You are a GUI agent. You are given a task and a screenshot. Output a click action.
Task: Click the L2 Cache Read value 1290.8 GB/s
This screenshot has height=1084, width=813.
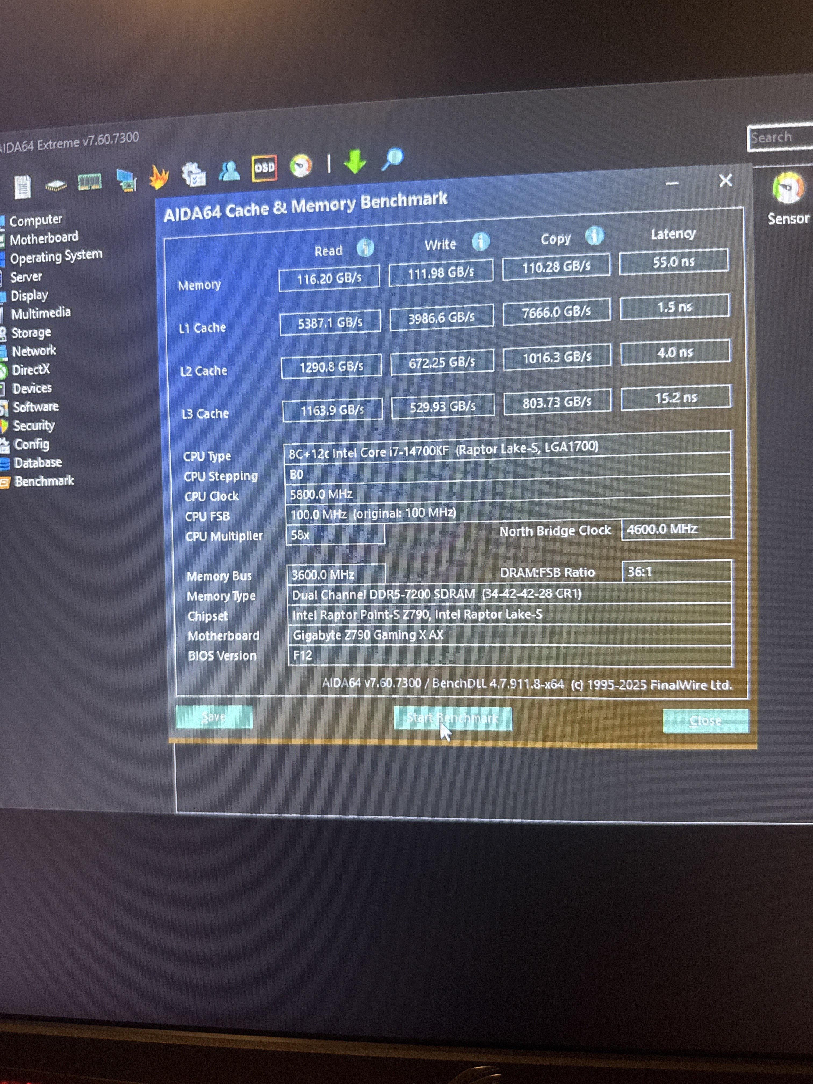pyautogui.click(x=331, y=366)
